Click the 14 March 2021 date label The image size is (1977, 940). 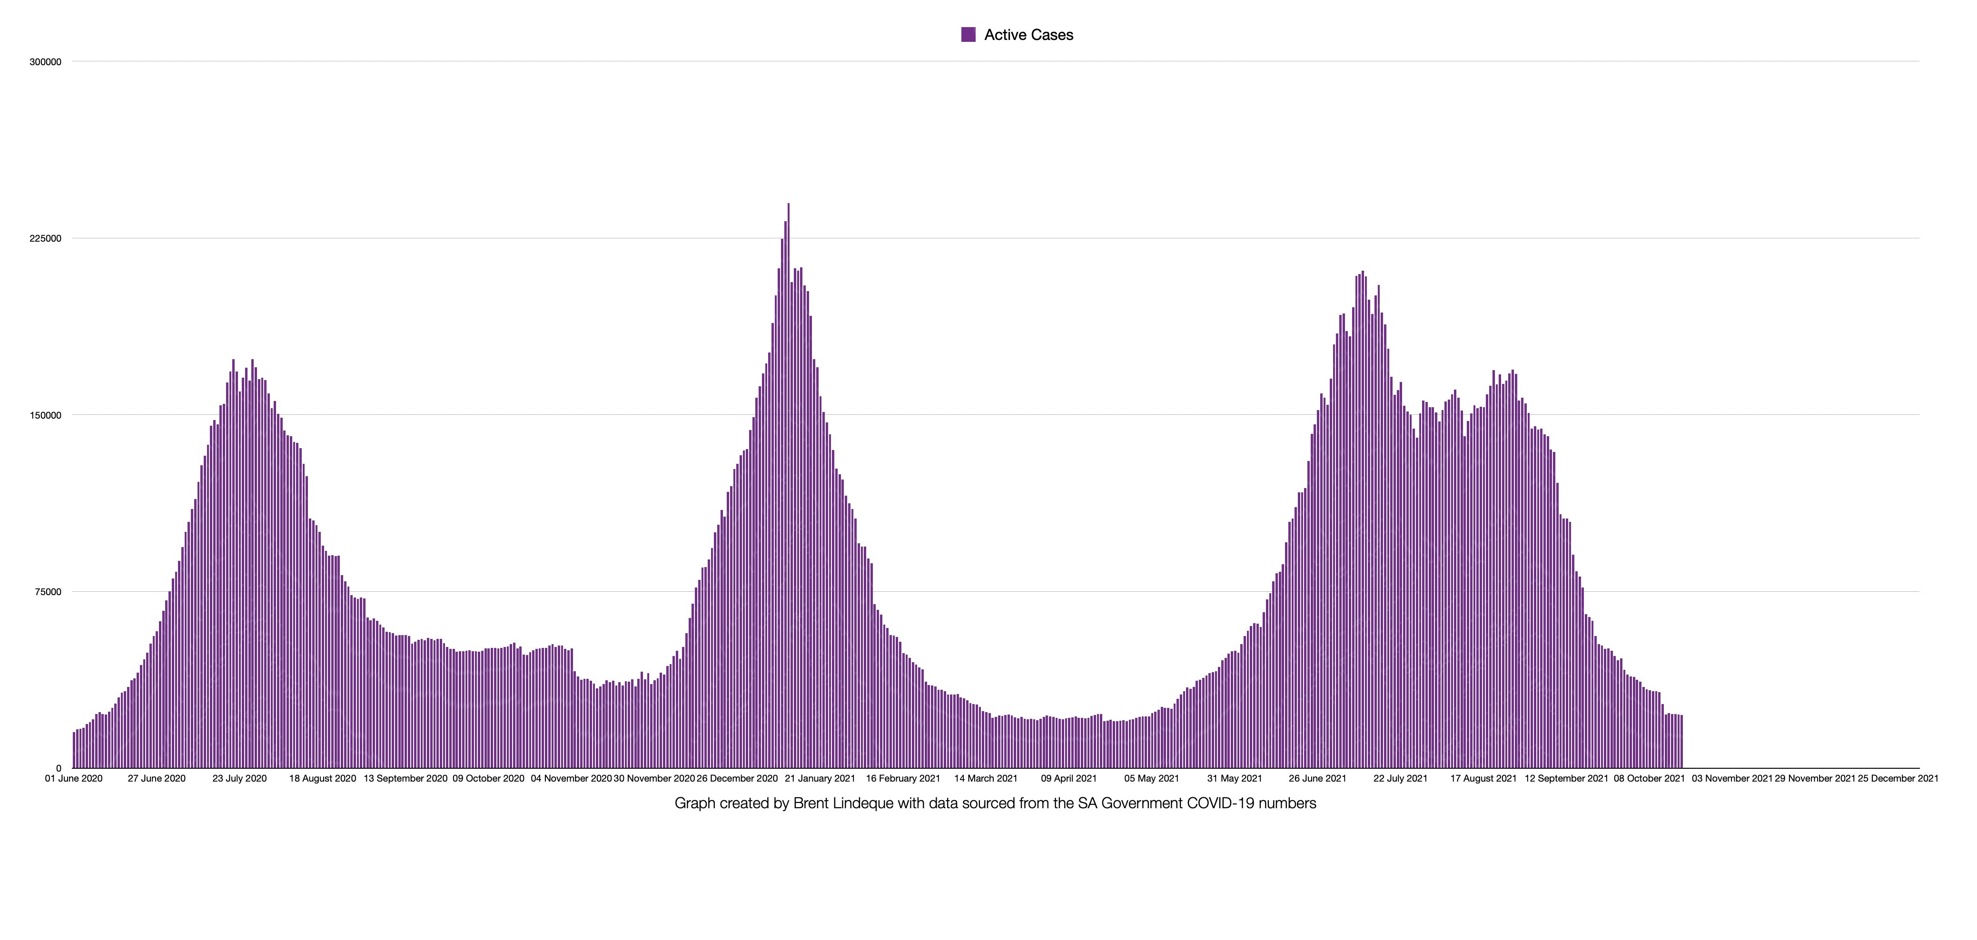point(986,778)
